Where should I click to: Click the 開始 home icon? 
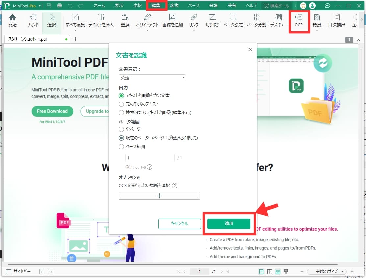tap(12, 20)
